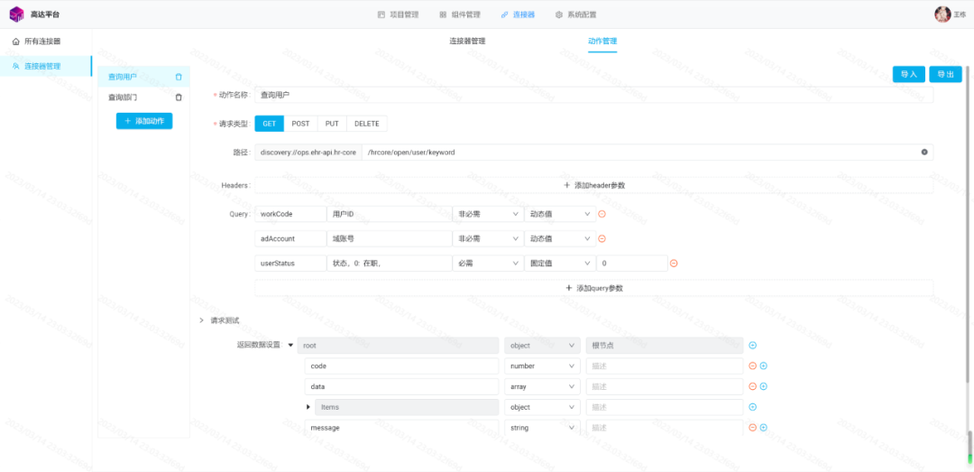Select the DELETE request type

click(366, 124)
